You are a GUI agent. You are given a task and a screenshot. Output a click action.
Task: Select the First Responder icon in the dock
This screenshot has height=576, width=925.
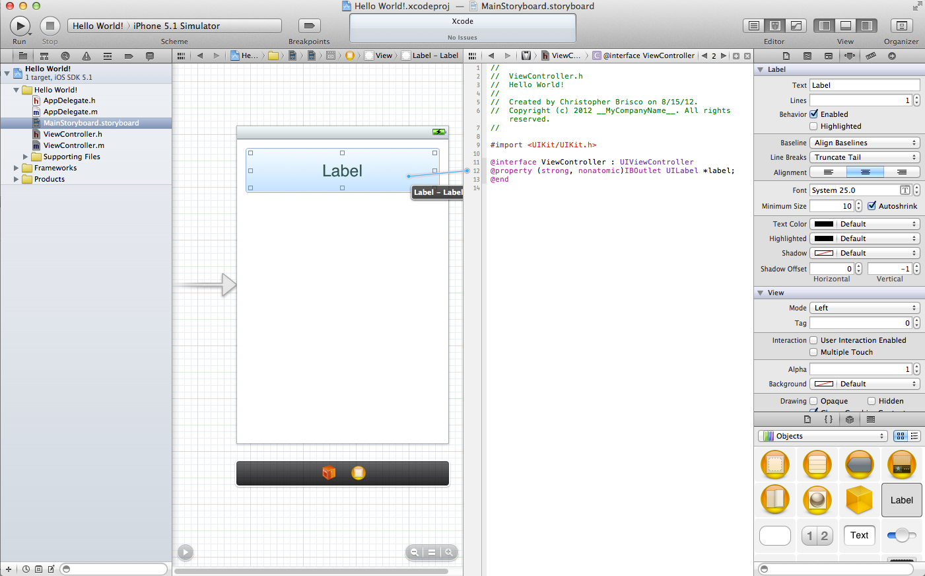[329, 472]
